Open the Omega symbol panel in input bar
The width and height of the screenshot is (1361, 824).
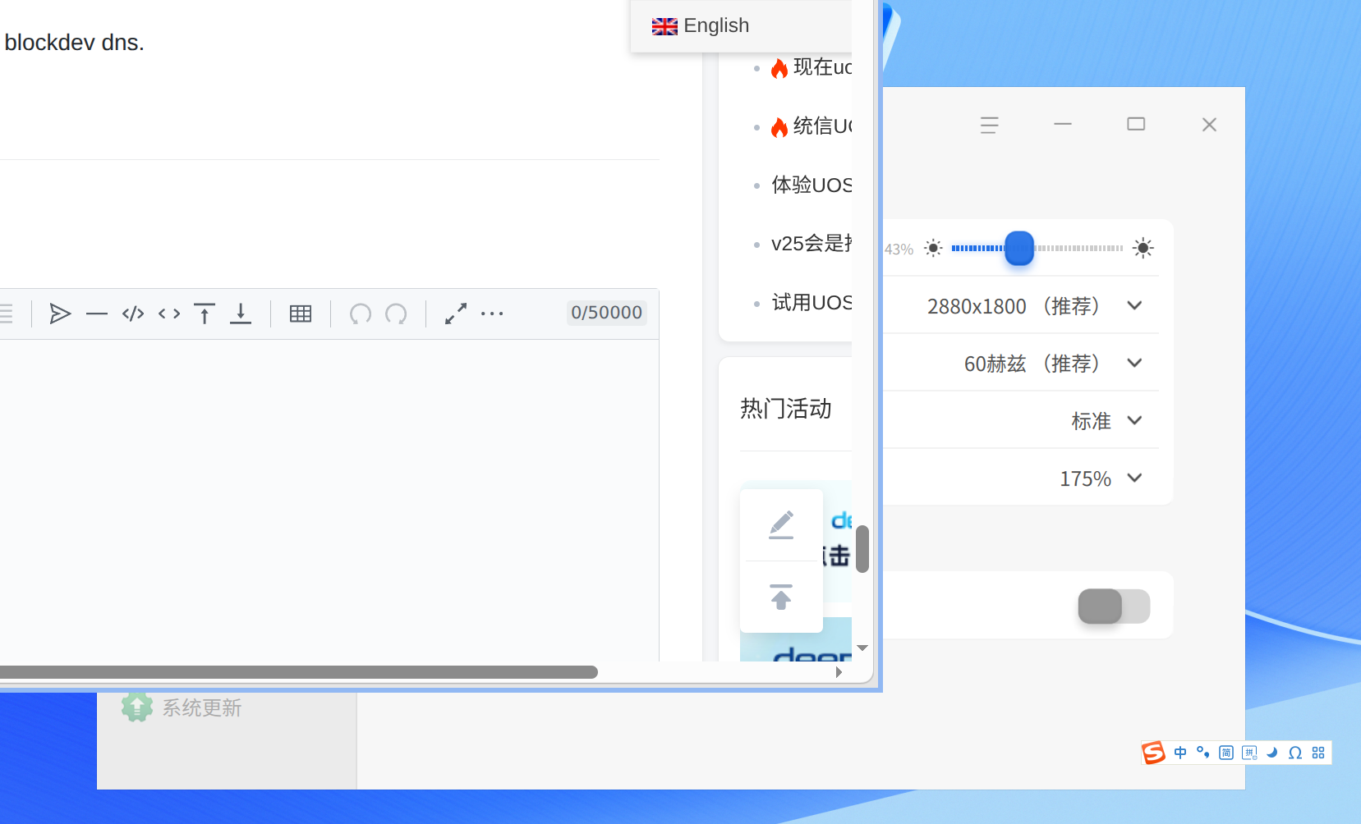1295,753
